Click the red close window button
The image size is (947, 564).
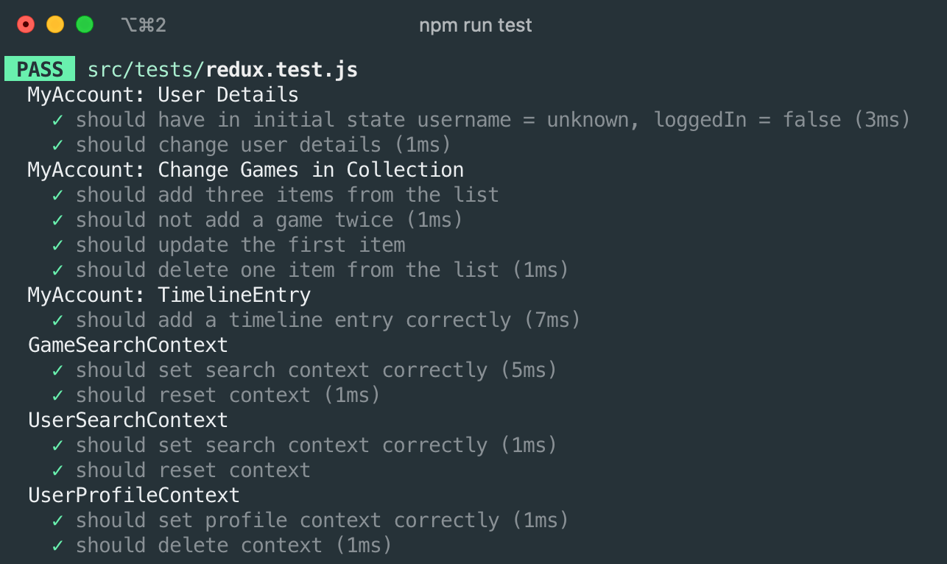26,25
